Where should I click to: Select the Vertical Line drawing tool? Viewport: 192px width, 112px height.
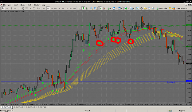point(11,8)
